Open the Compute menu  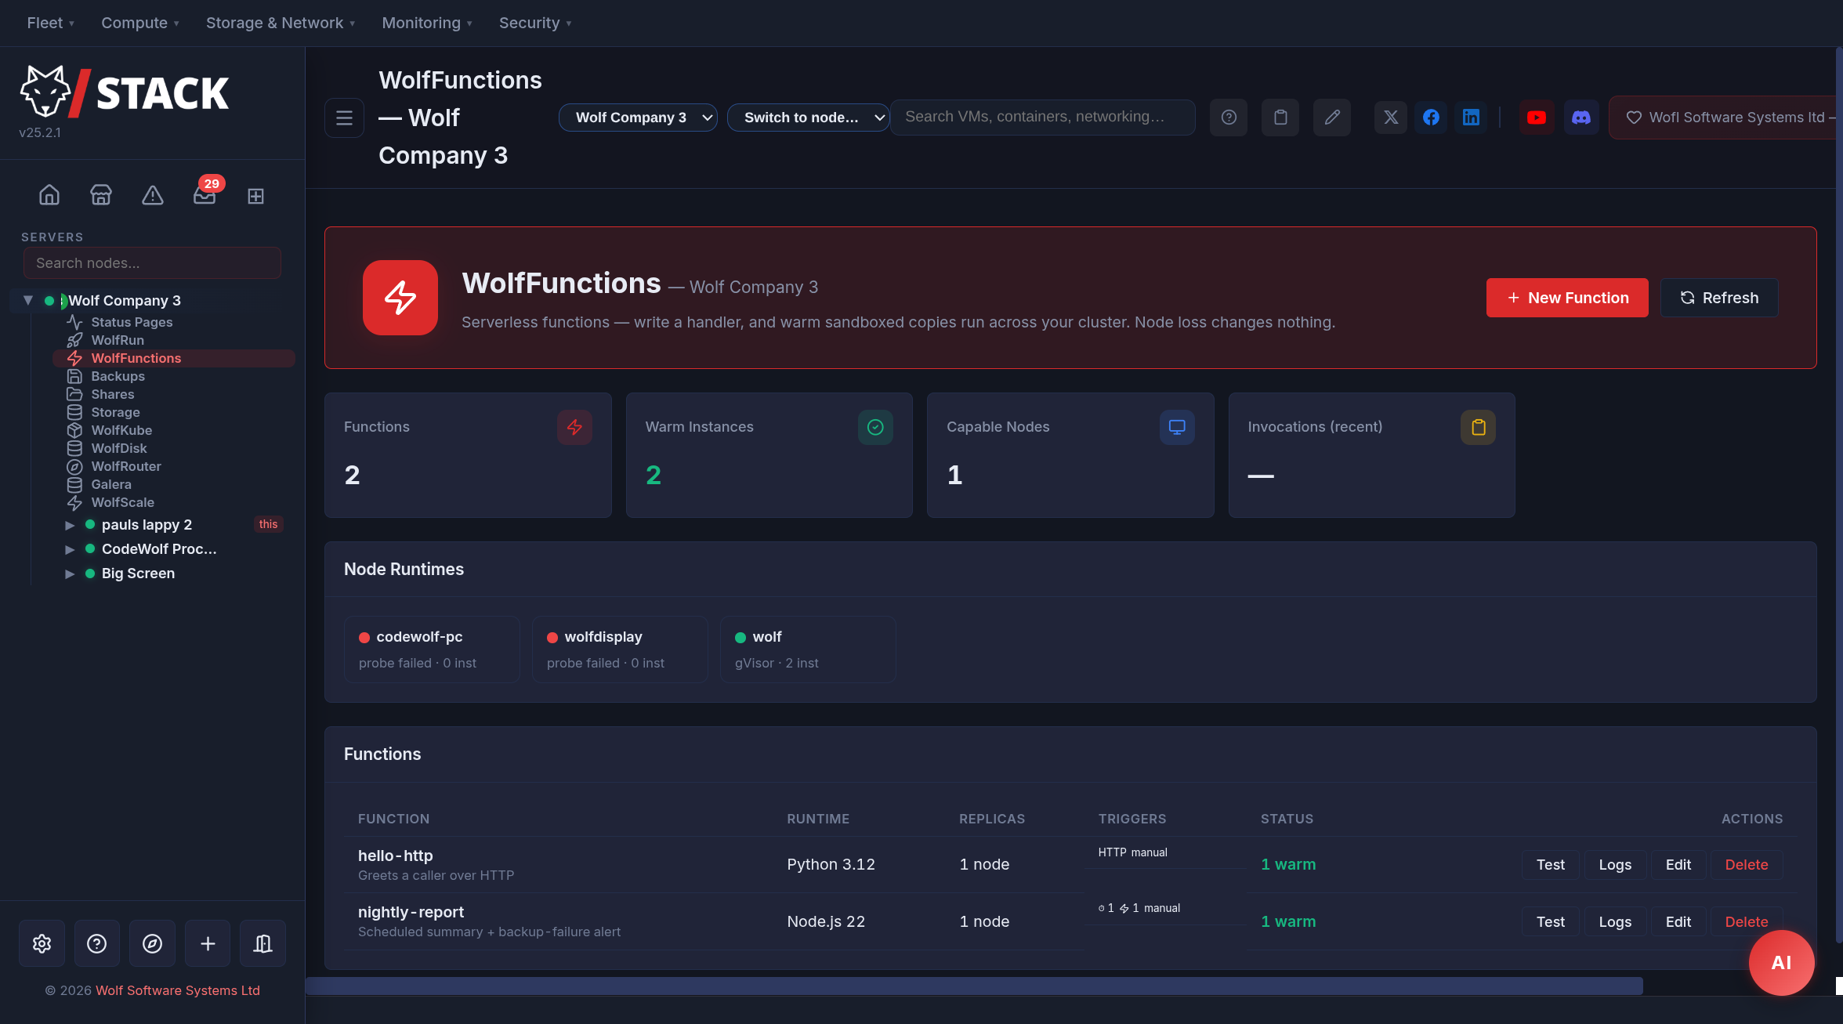click(140, 23)
